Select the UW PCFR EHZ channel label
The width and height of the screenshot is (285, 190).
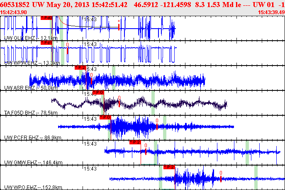pyautogui.click(x=33, y=137)
